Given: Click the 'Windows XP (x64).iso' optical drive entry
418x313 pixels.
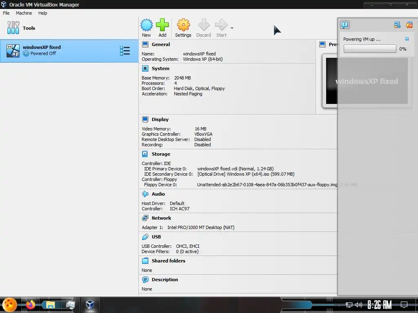Looking at the screenshot, I should 246,174.
